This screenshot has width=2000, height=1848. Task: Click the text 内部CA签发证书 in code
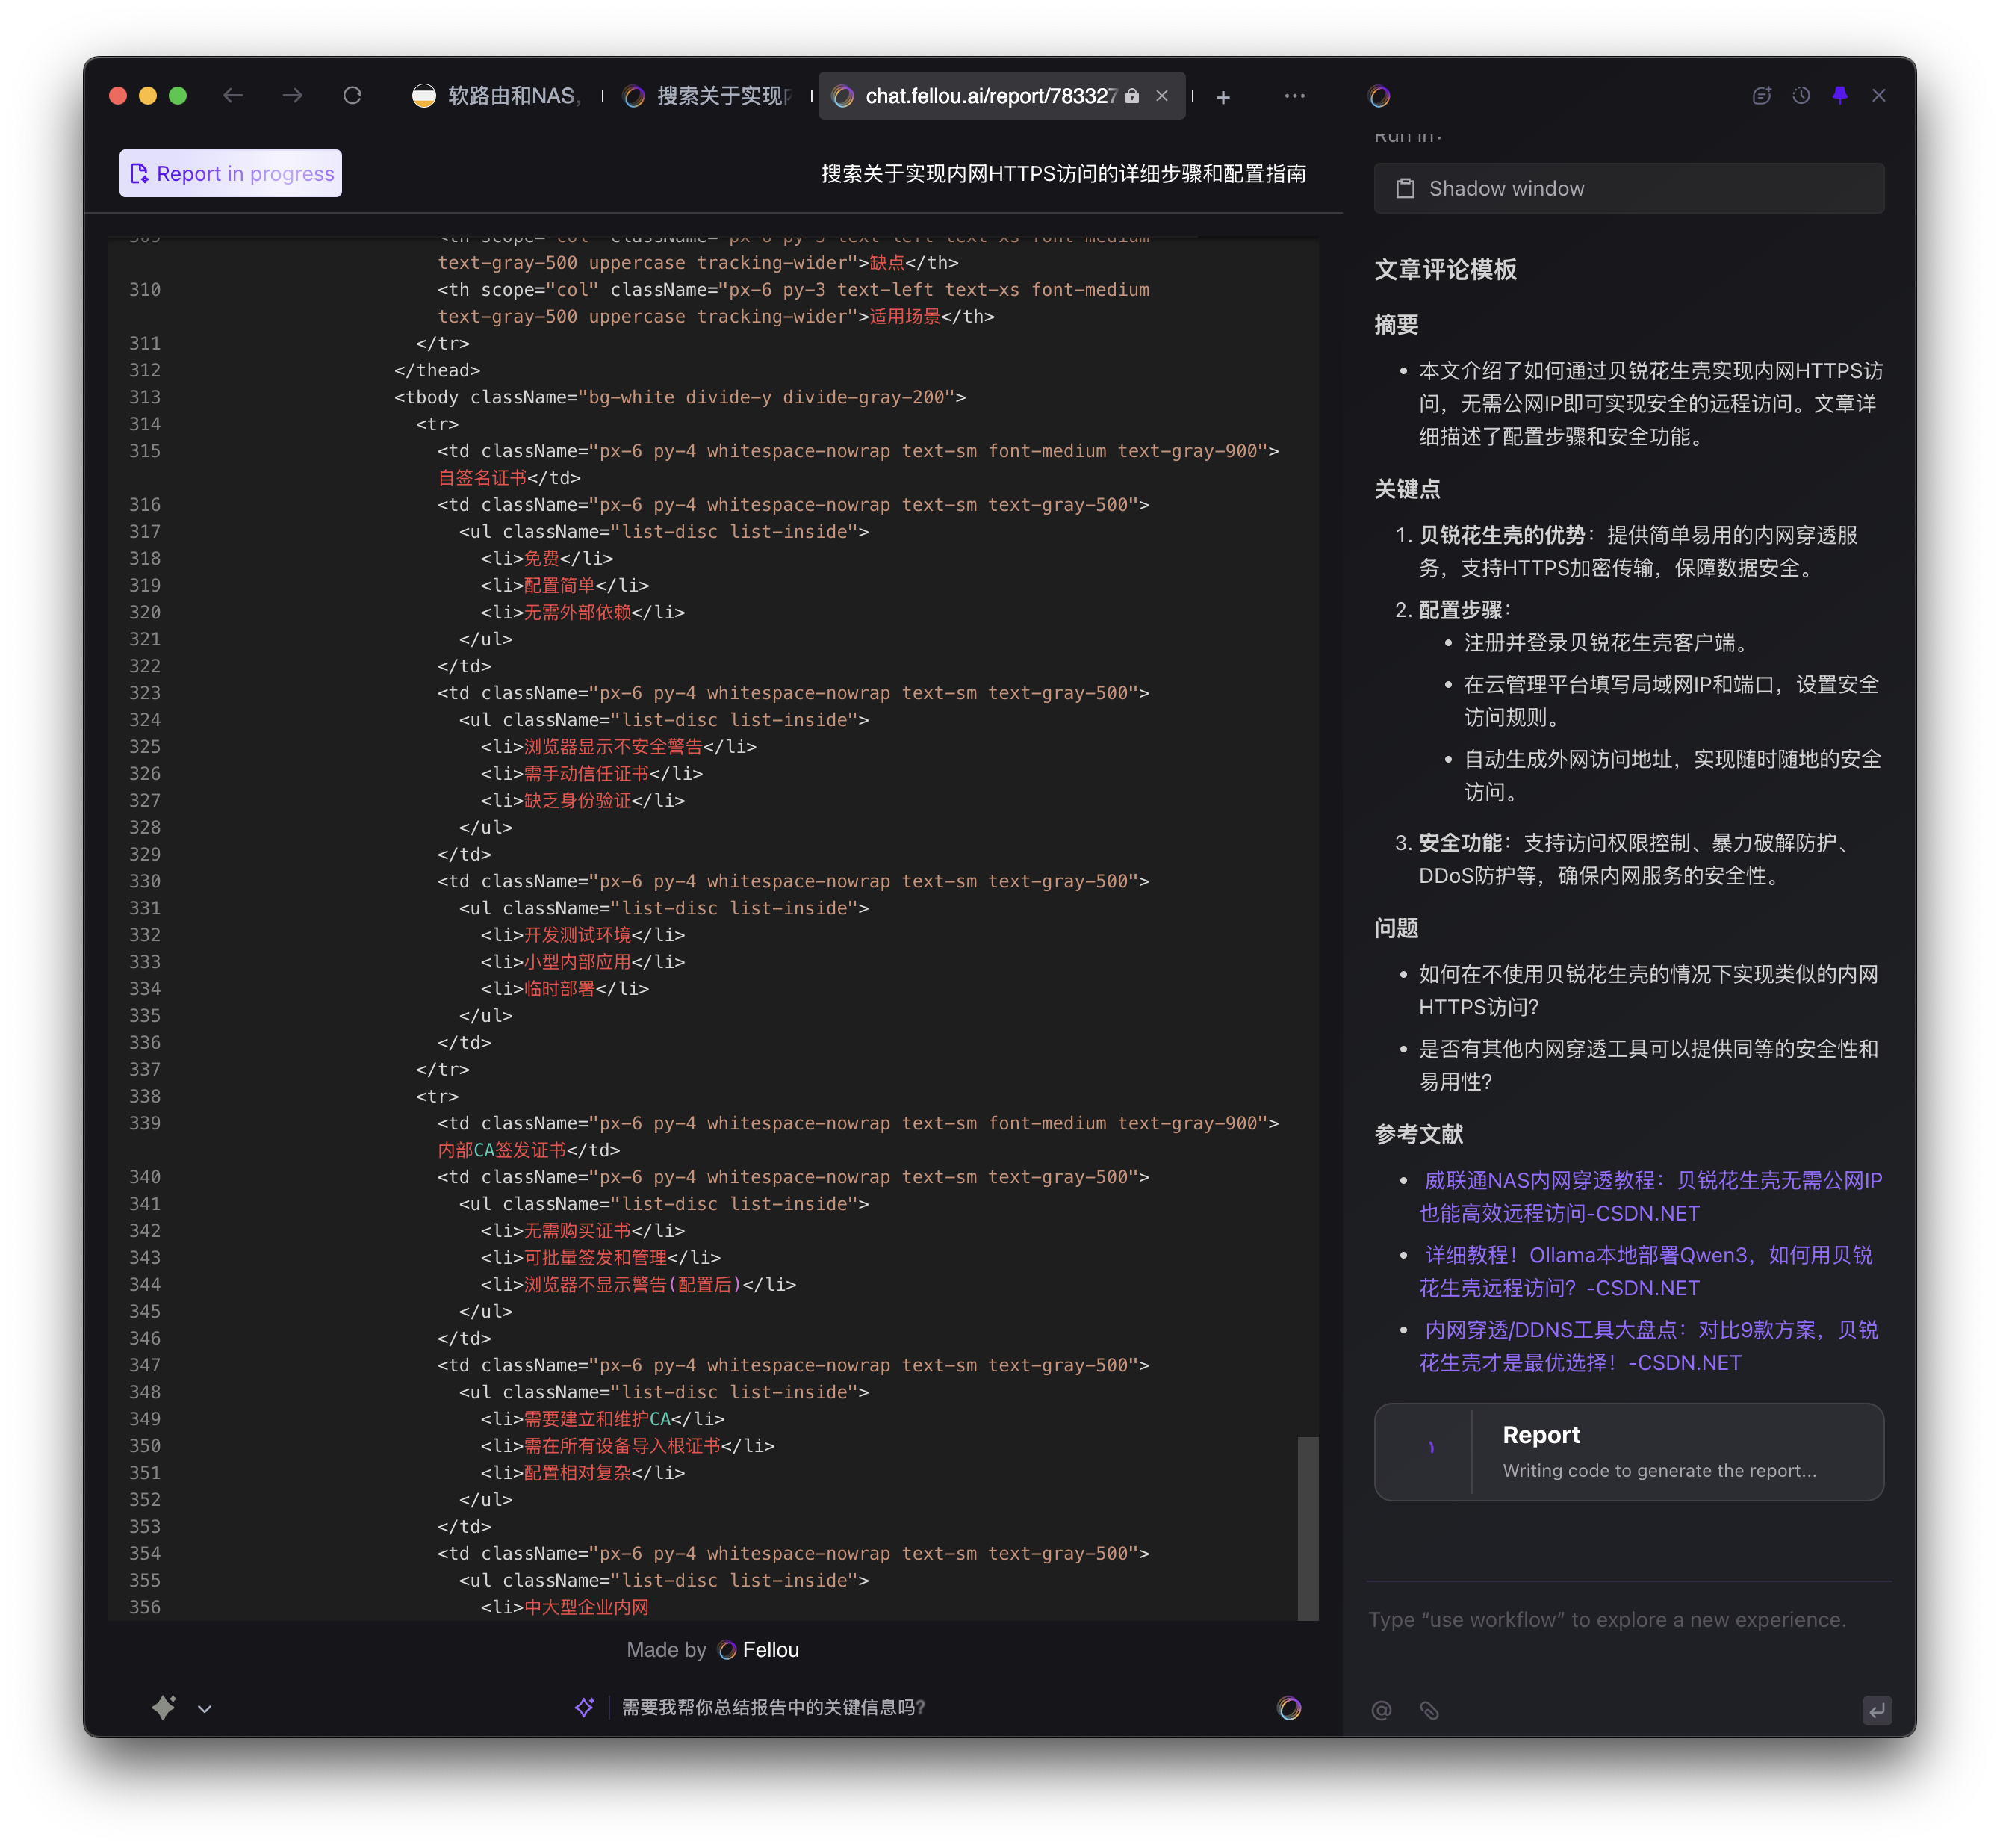(502, 1150)
